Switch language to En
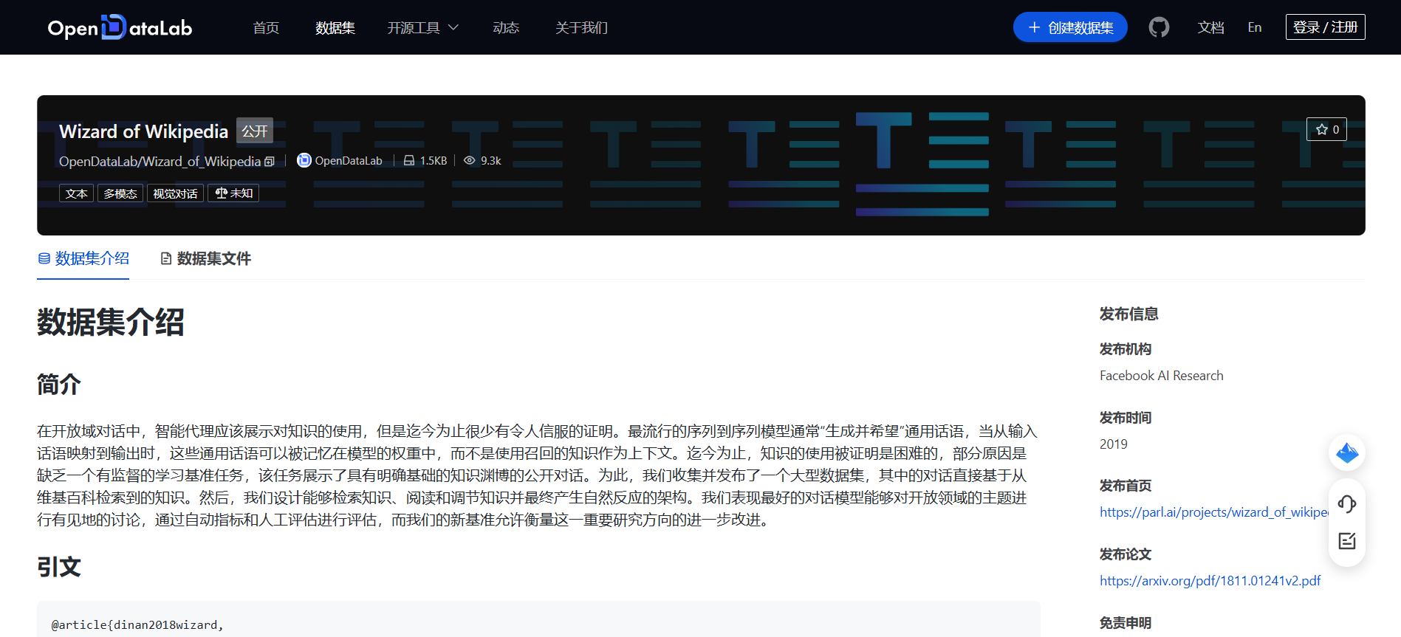Image resolution: width=1401 pixels, height=637 pixels. point(1255,27)
